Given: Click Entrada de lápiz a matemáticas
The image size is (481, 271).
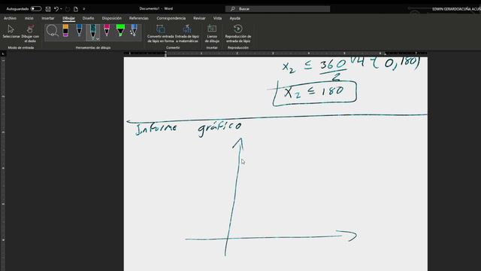Looking at the screenshot, I should tap(187, 34).
